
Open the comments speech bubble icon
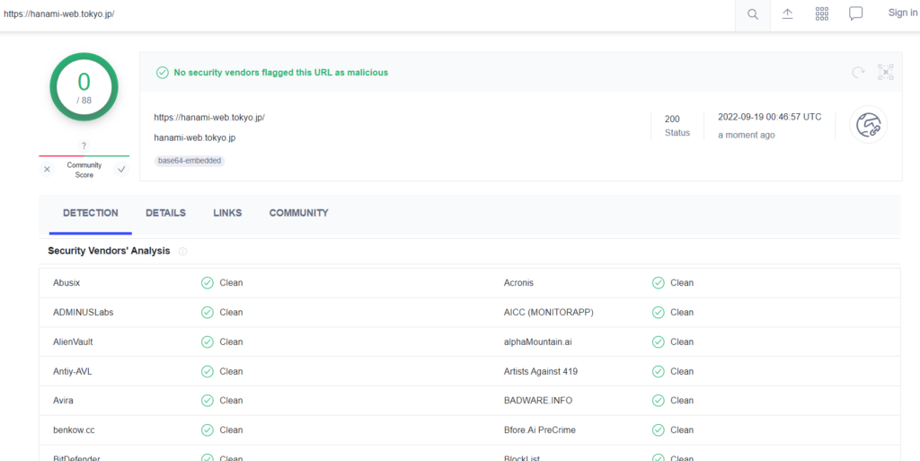click(x=855, y=14)
